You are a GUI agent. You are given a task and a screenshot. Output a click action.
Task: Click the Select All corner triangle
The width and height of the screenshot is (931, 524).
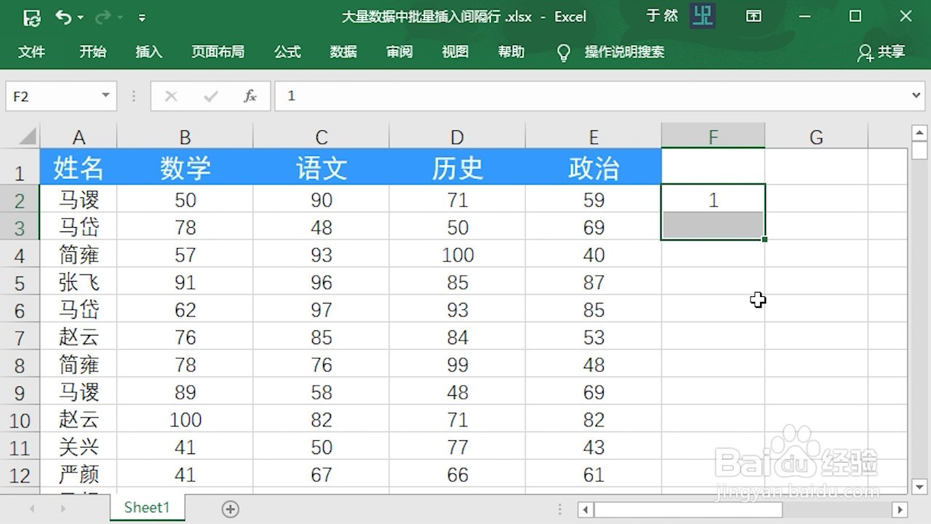coord(28,137)
